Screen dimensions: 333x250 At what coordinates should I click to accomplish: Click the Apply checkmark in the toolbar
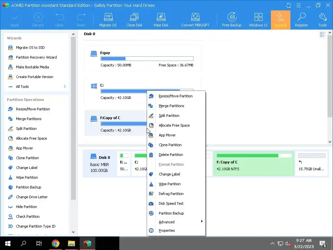click(x=15, y=20)
